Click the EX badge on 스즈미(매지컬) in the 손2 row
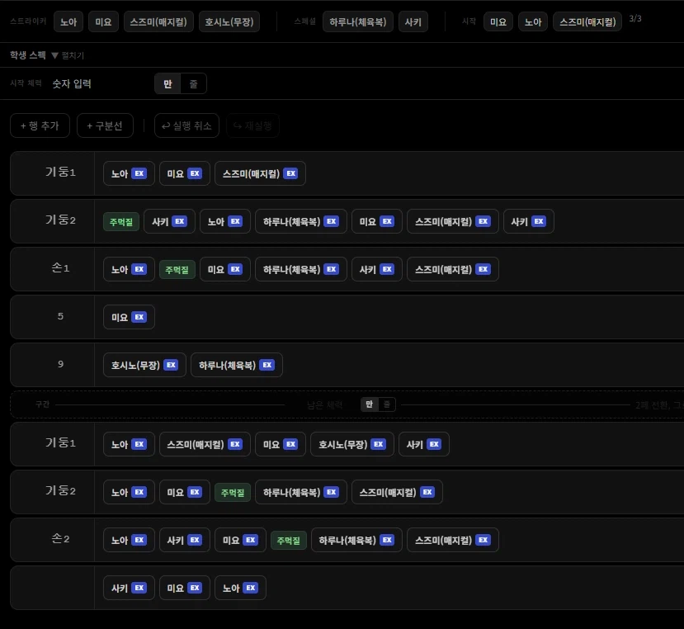Viewport: 684px width, 629px height. (483, 540)
